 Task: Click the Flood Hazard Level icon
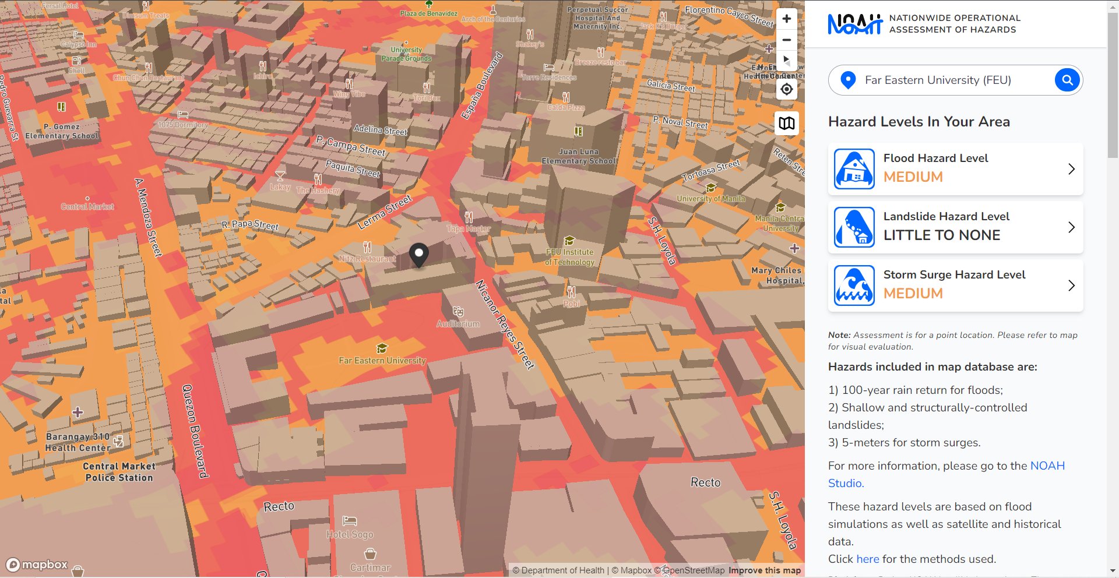click(x=854, y=169)
